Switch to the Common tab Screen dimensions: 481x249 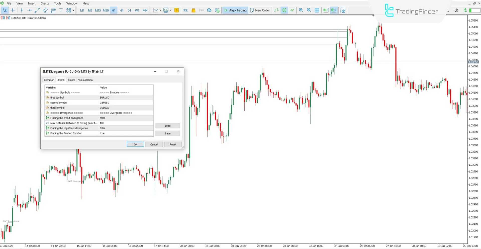(x=49, y=80)
